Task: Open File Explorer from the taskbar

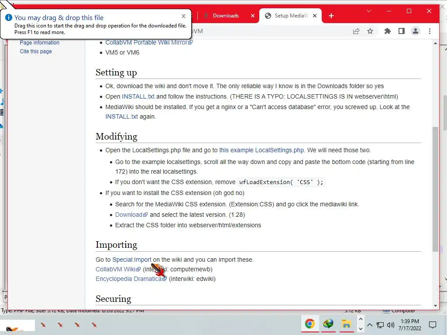Action: 346,324
